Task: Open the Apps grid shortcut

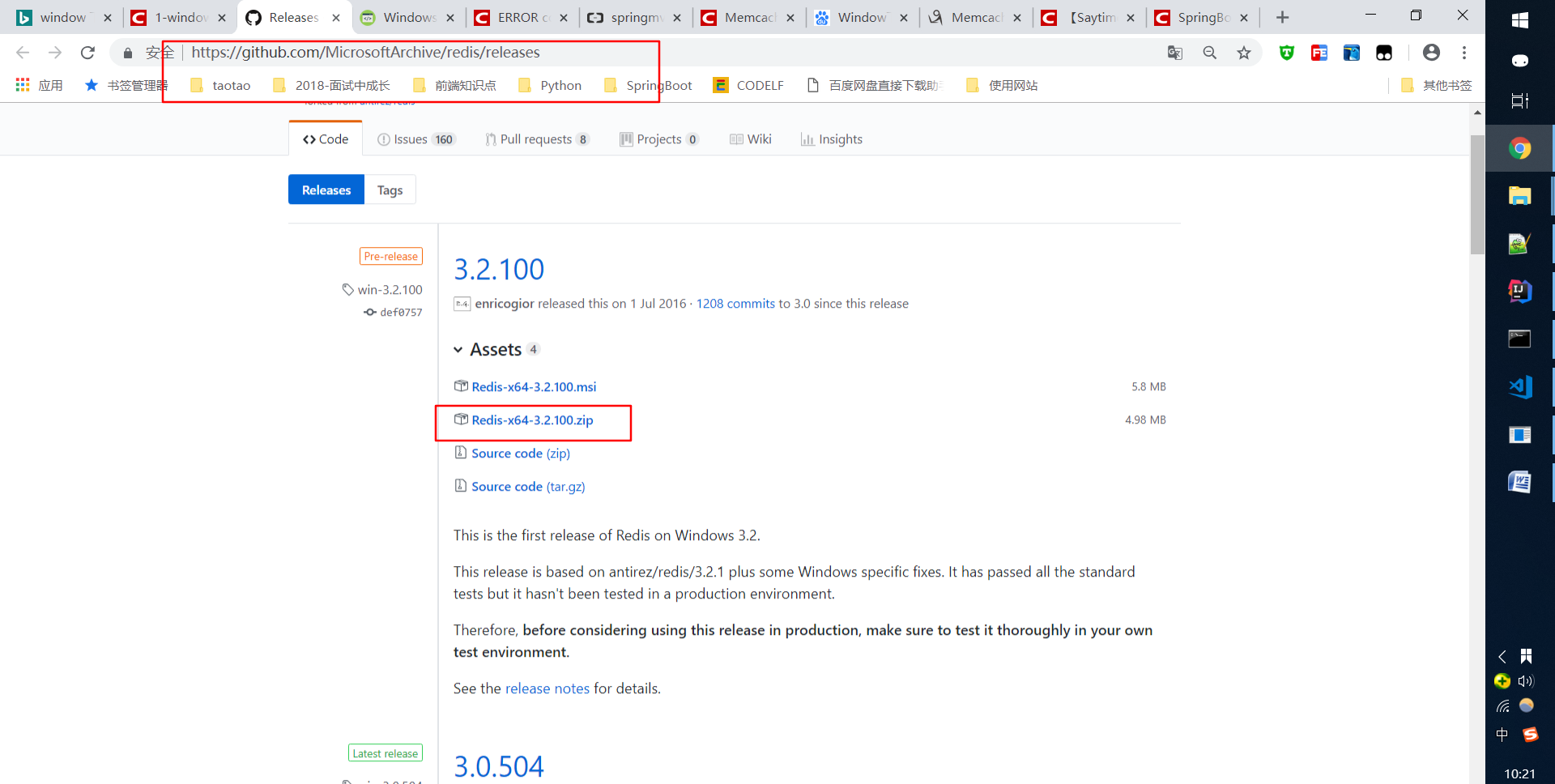Action: pos(39,85)
